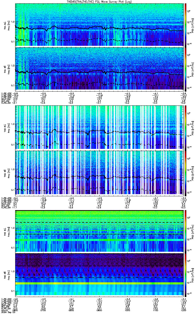Click the "THE B∥ freq [Hz]" axis label
This screenshot has width=196, height=314.
[x=7, y=275]
